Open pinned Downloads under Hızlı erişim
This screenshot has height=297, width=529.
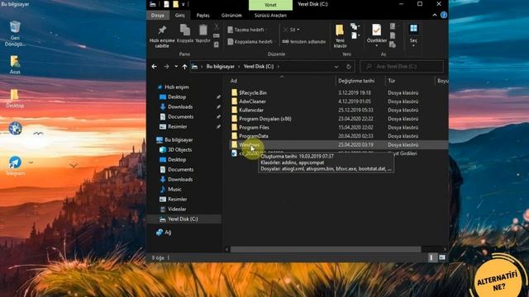coord(180,106)
